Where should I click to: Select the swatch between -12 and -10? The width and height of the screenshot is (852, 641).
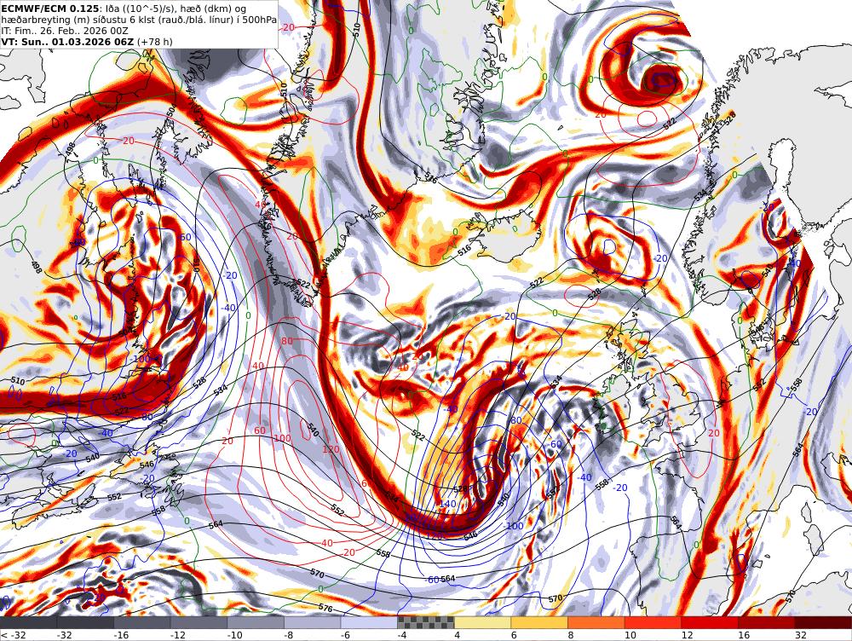pos(199,623)
